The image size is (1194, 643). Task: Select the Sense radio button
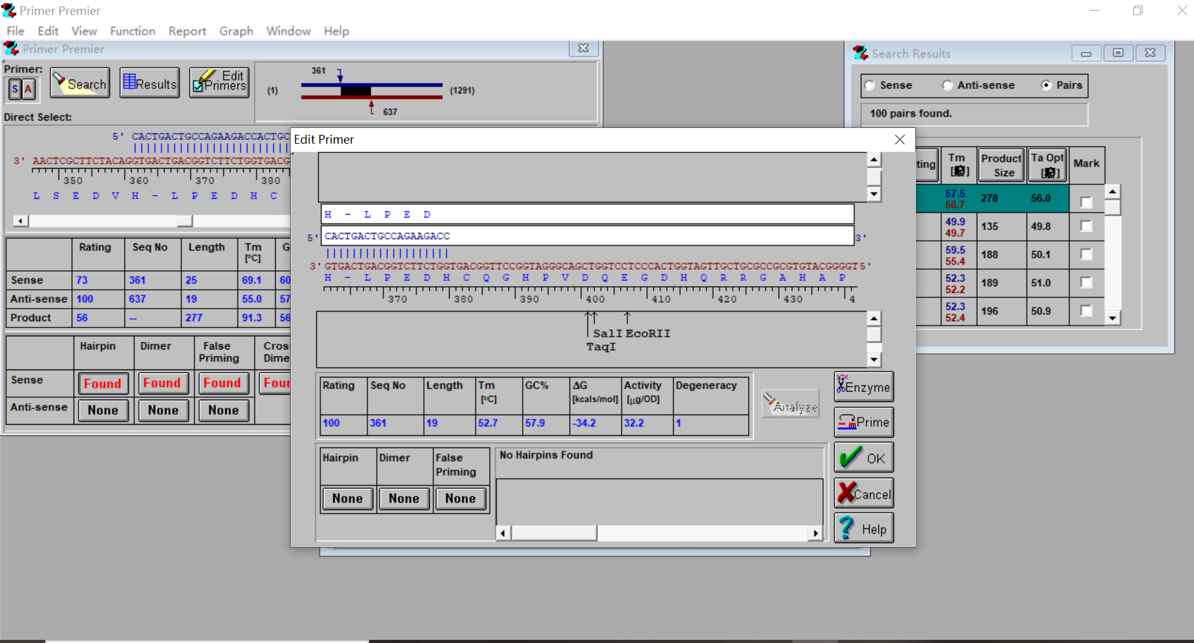(x=870, y=85)
